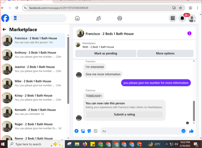This screenshot has width=202, height=148.
Task: Open Kenneth conversation in the list
Action: pos(33,112)
